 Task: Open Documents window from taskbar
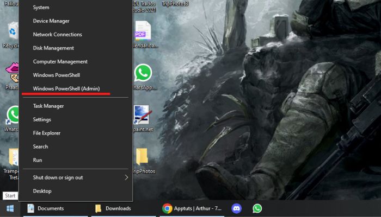pyautogui.click(x=56, y=208)
